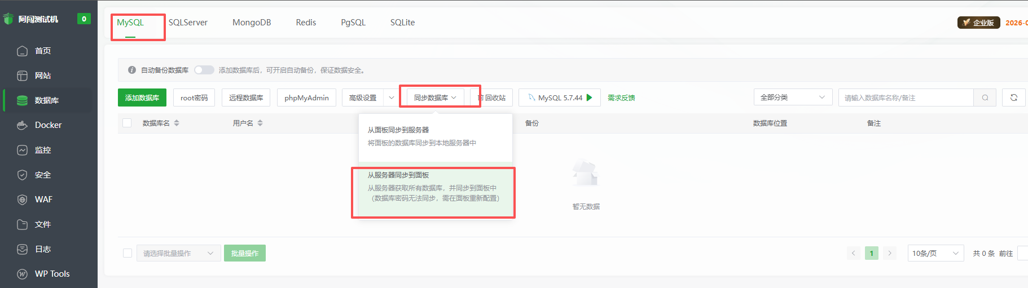Sort by 用户名 column arrows
This screenshot has width=1028, height=288.
pos(260,123)
